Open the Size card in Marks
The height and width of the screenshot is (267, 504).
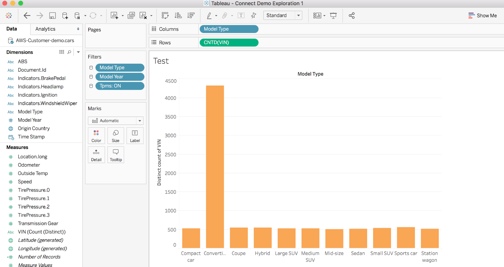115,136
